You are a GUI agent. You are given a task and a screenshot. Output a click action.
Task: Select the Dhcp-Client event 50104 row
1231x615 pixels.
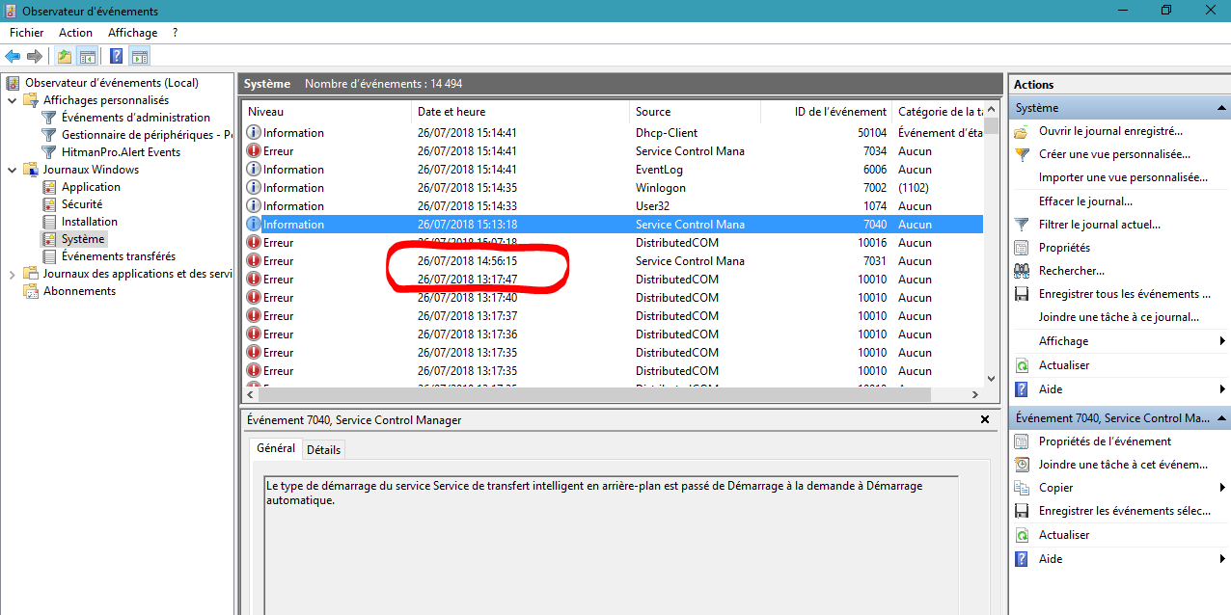click(613, 133)
